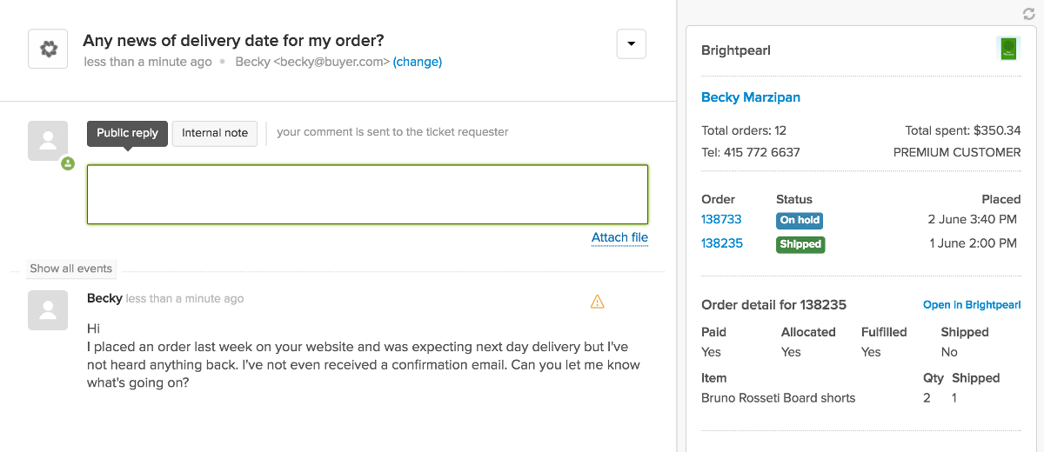Click Becky's avatar next to her comment

(x=48, y=309)
